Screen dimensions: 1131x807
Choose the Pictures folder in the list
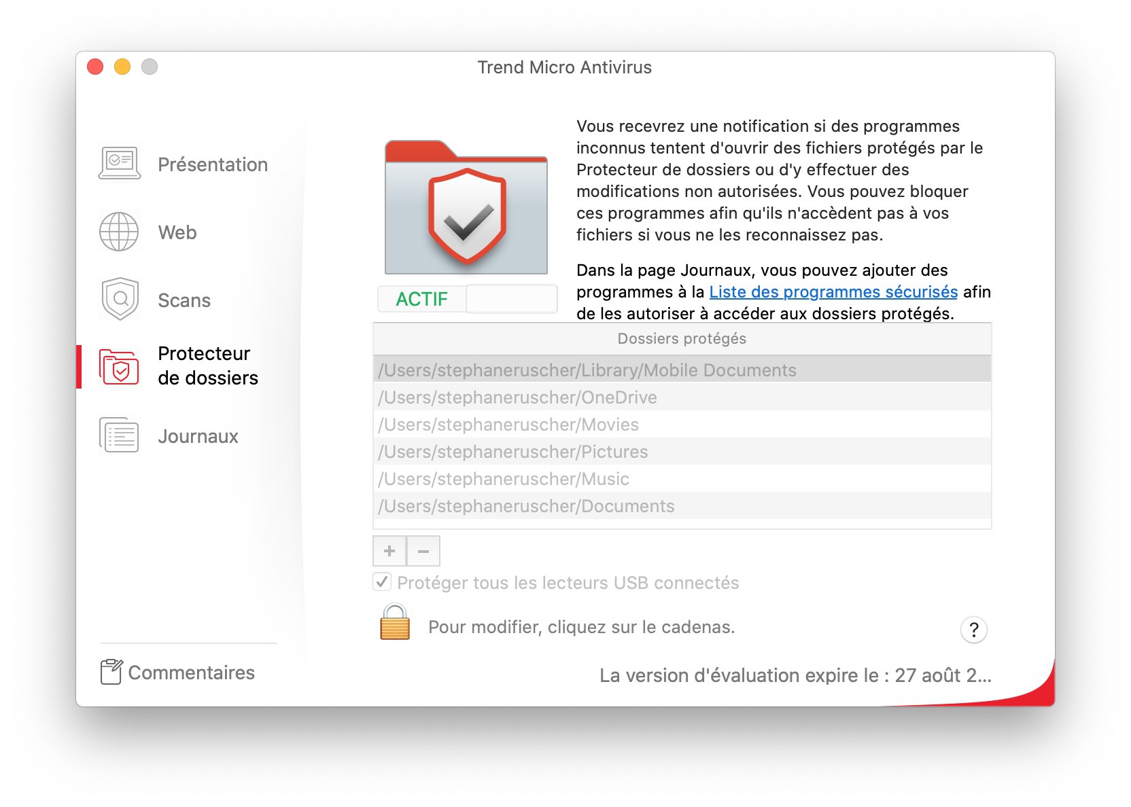click(x=682, y=452)
